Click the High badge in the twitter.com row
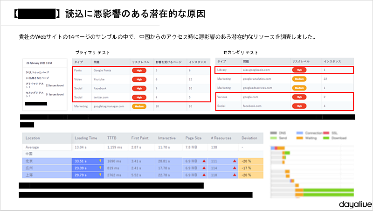The width and height of the screenshot is (373, 211). pyautogui.click(x=139, y=98)
